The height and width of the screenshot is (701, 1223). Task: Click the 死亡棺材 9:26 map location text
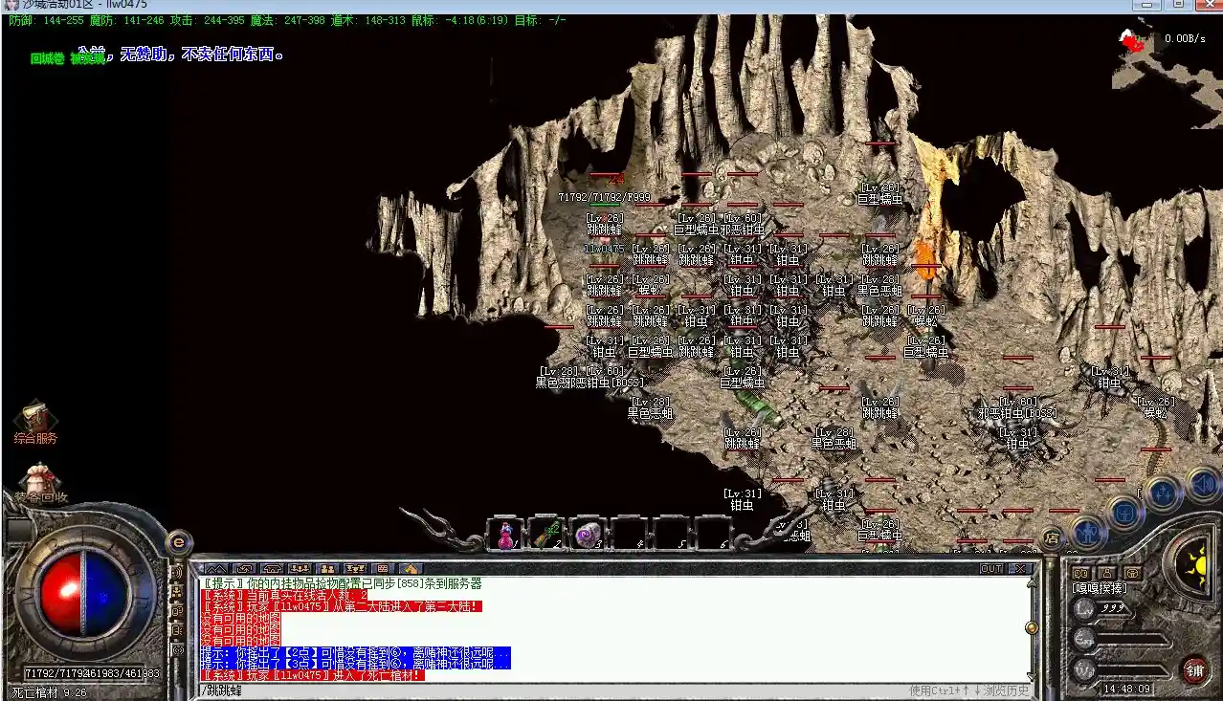[x=50, y=692]
